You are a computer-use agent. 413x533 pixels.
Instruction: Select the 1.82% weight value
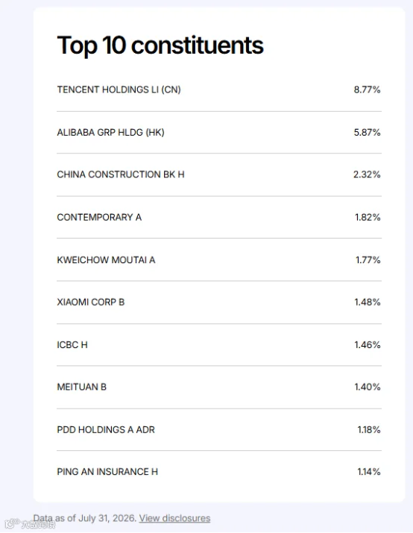(x=368, y=217)
